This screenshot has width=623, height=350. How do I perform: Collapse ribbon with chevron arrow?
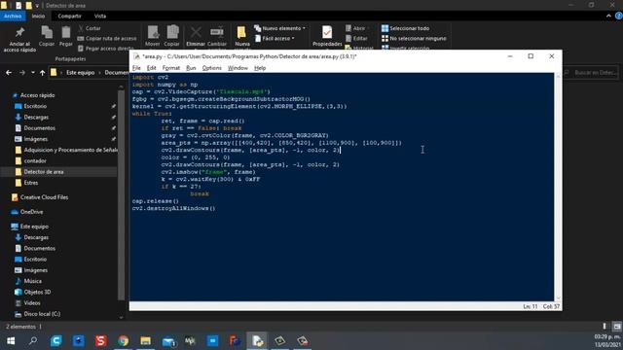tap(608, 16)
